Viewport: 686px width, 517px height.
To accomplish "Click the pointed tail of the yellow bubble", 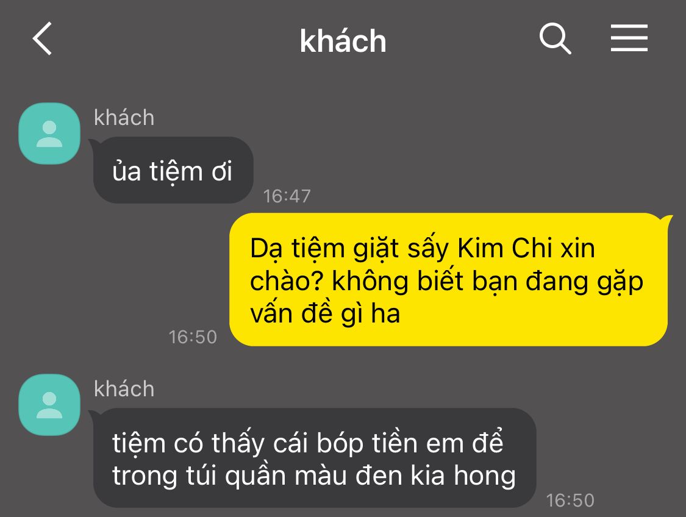I will coord(667,219).
